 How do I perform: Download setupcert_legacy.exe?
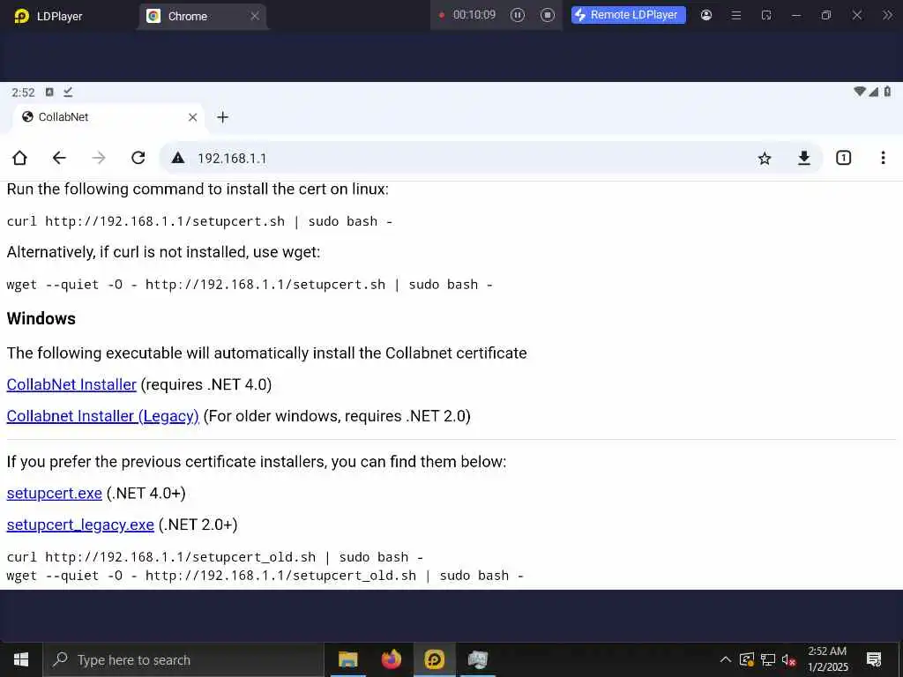coord(80,525)
